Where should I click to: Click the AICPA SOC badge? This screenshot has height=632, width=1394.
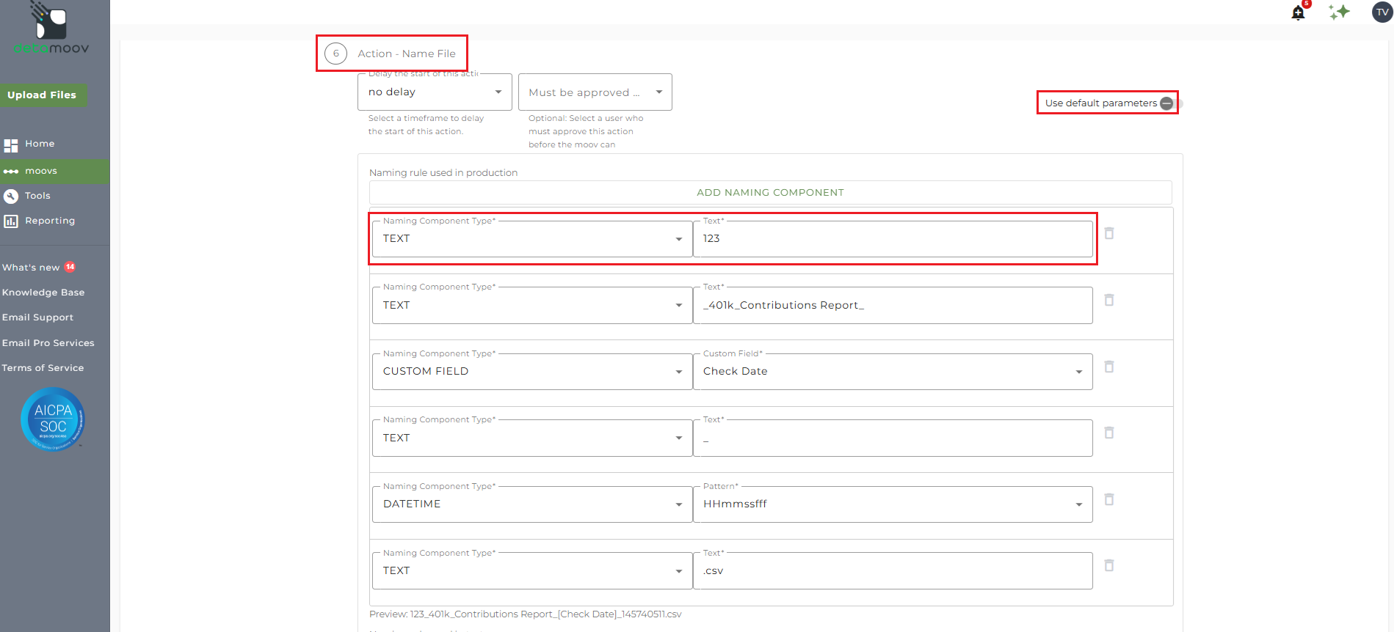click(x=53, y=419)
